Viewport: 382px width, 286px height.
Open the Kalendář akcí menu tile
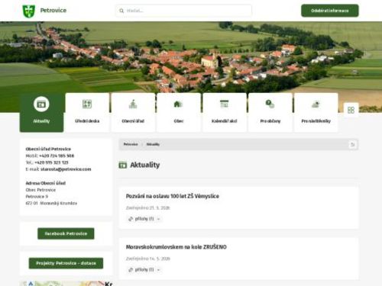(225, 113)
